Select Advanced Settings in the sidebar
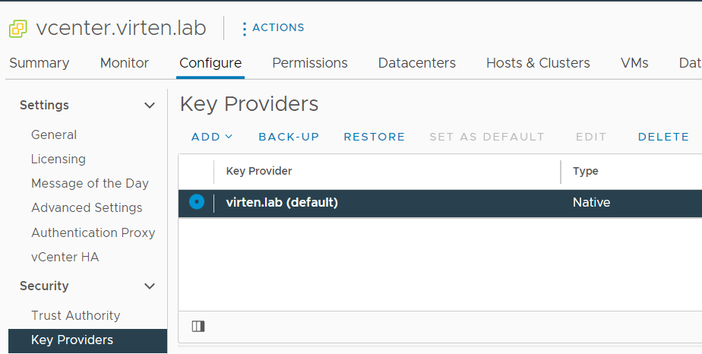This screenshot has height=354, width=702. click(x=87, y=207)
